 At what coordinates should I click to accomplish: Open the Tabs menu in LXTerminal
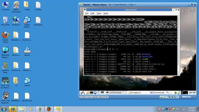(99, 13)
